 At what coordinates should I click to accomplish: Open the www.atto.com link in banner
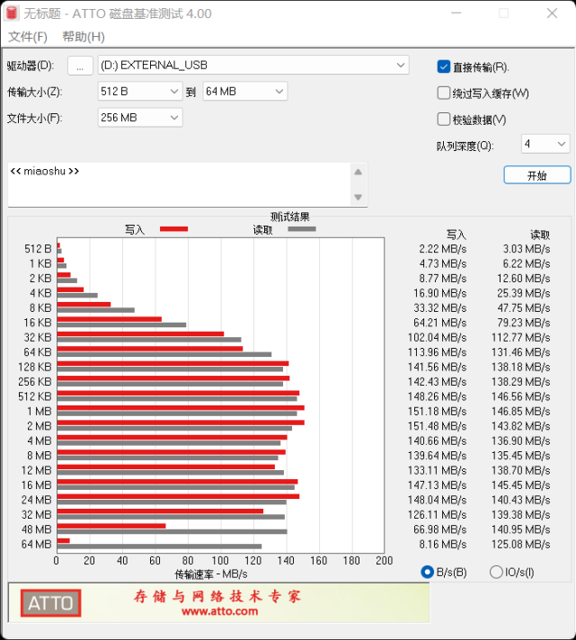pyautogui.click(x=220, y=611)
